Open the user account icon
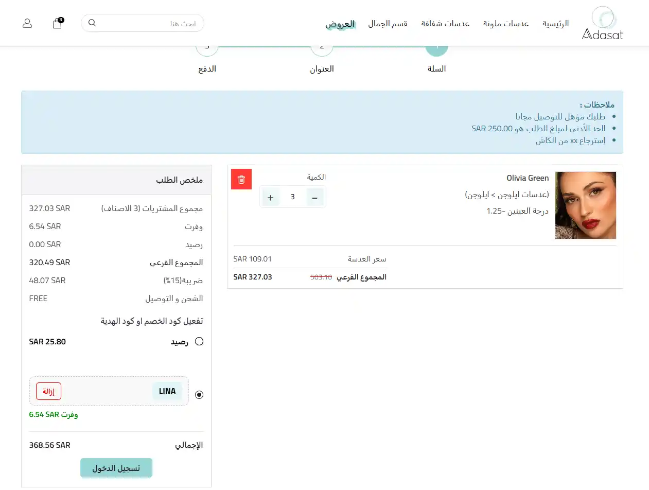Screen dimensions: 649x490 pyautogui.click(x=27, y=23)
